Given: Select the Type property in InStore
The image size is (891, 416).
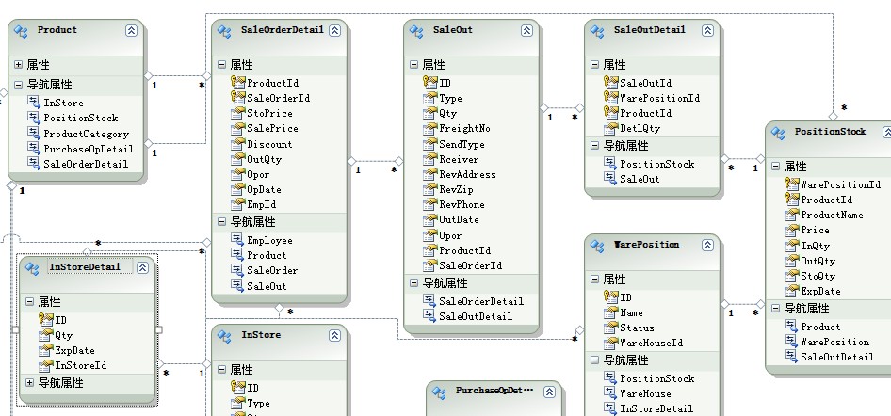Looking at the screenshot, I should [258, 403].
